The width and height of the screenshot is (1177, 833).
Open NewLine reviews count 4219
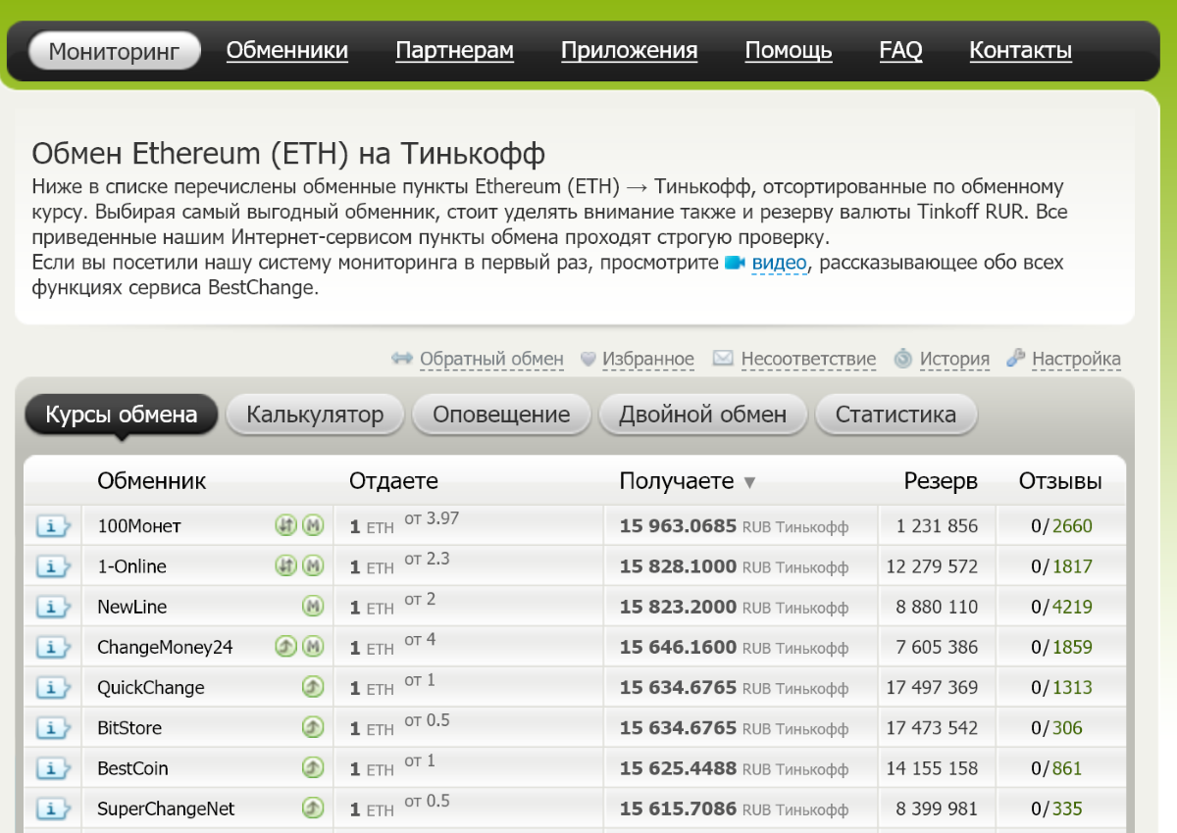[x=1072, y=608]
